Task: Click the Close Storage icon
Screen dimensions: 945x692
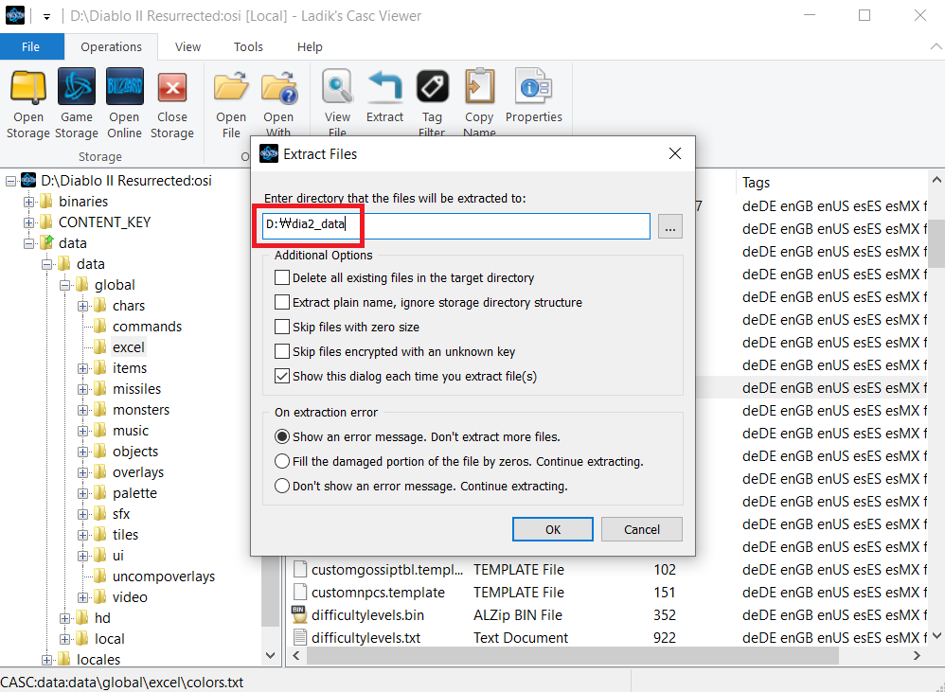Action: [172, 89]
